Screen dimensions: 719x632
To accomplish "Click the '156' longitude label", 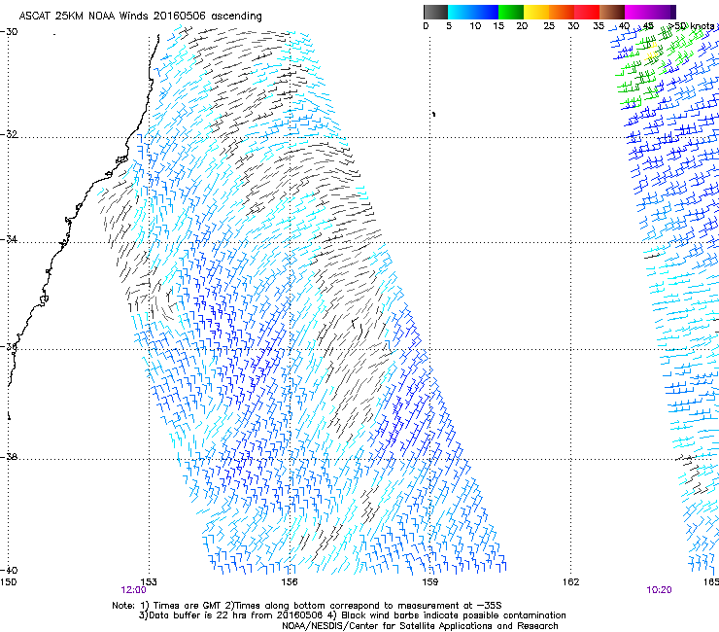I will click(290, 582).
